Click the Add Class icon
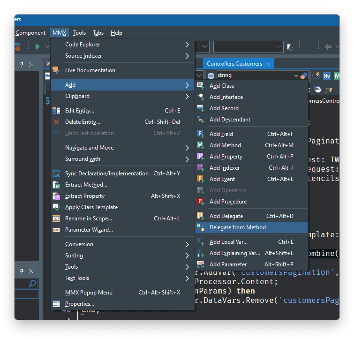 [201, 86]
